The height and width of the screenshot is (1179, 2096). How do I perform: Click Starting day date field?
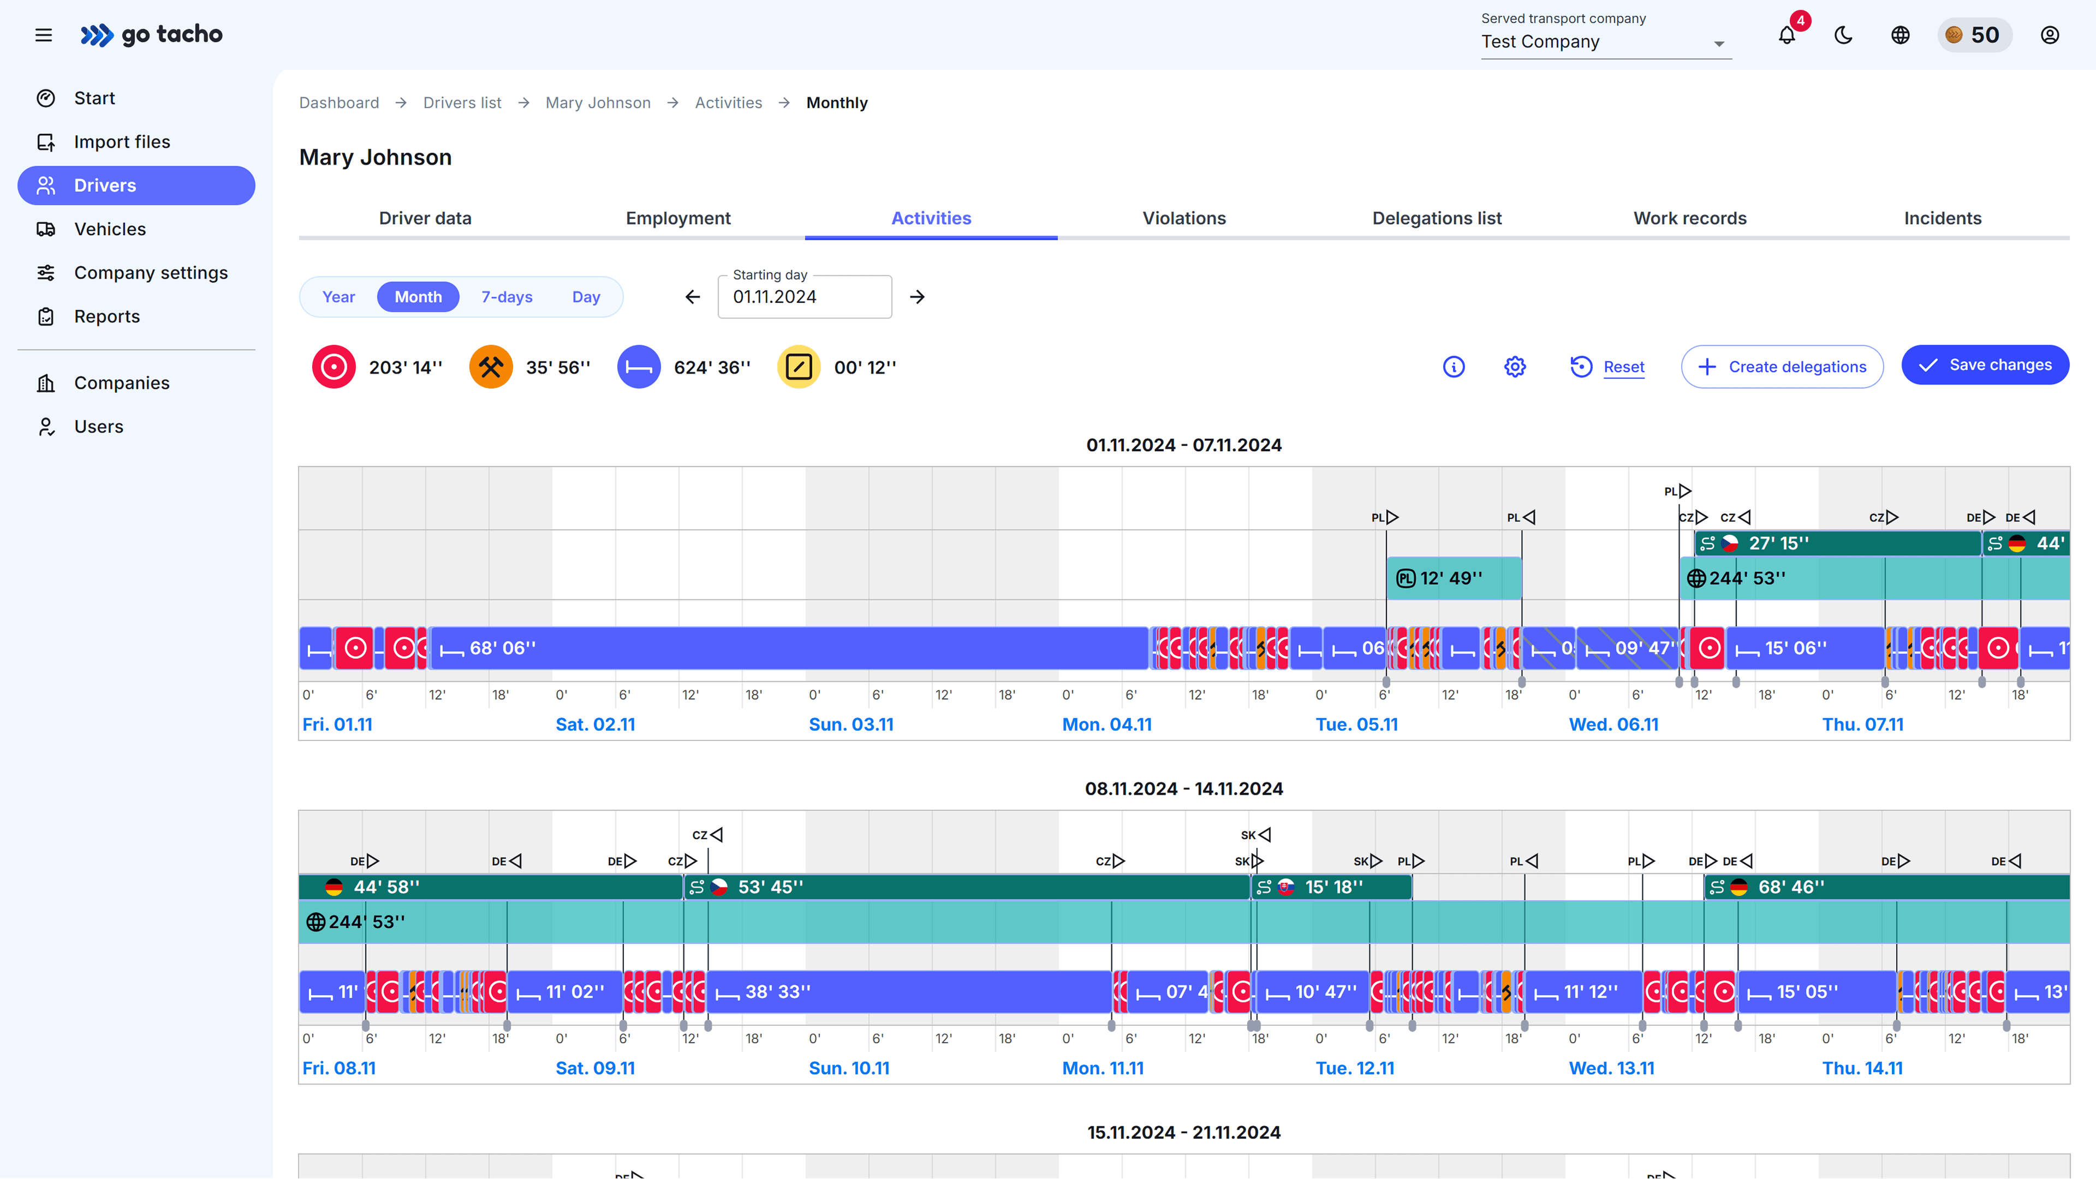[805, 297]
